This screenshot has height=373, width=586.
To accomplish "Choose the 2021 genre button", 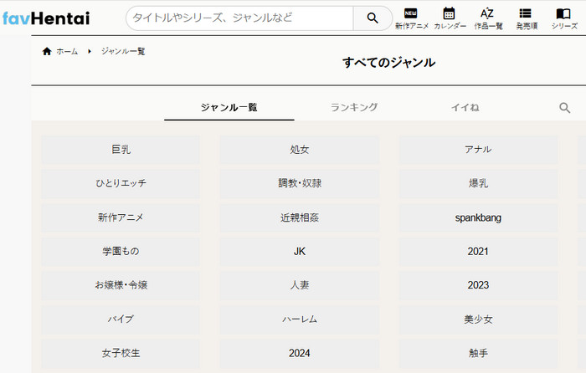I will [x=478, y=251].
